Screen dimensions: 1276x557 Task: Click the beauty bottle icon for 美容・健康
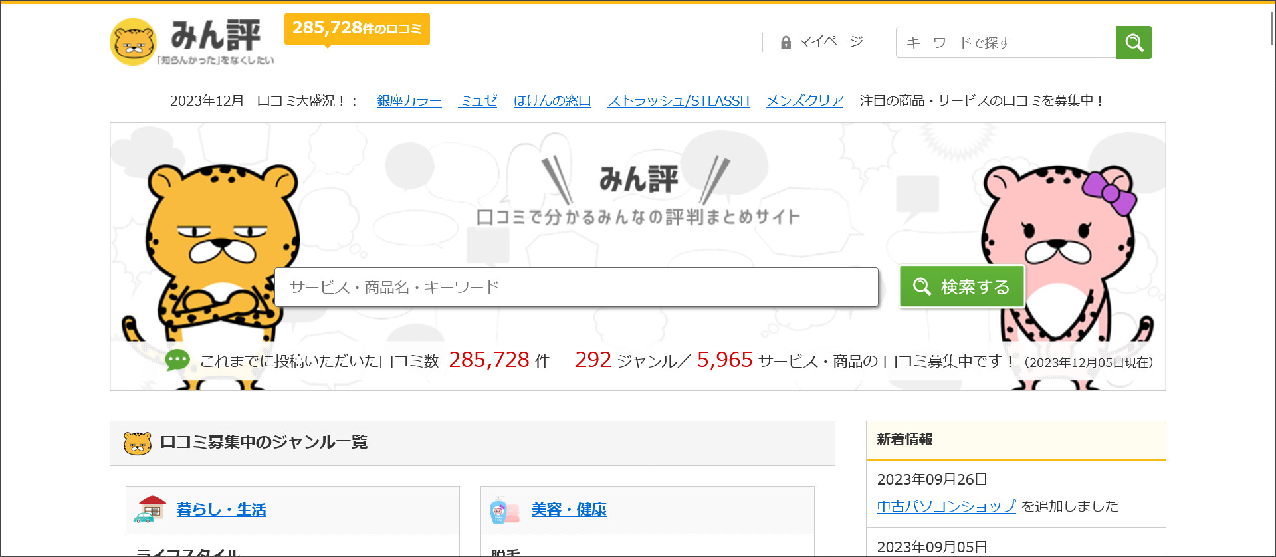pyautogui.click(x=504, y=510)
